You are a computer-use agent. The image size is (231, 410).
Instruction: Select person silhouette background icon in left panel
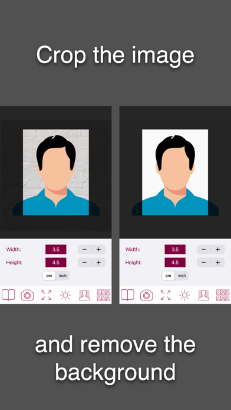(x=84, y=295)
